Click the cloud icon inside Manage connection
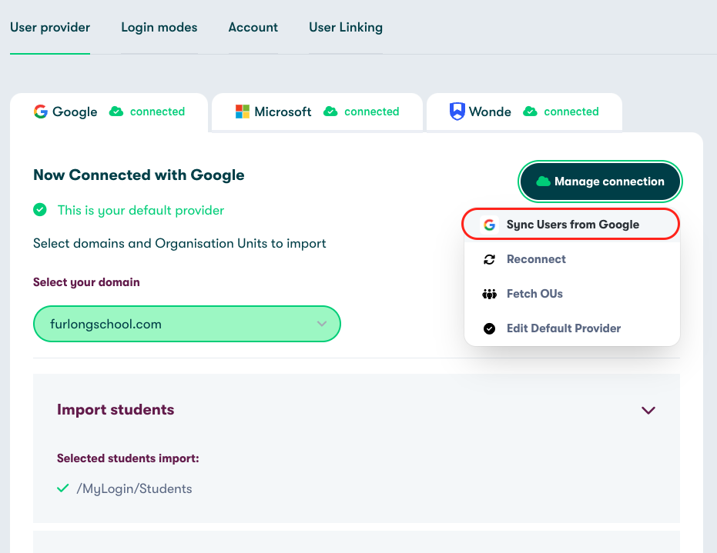Screen dimensions: 717x553 [543, 182]
